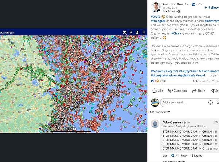Click the Send paper plane icon
Image resolution: width=219 pixels, height=162 pixels.
[212, 90]
